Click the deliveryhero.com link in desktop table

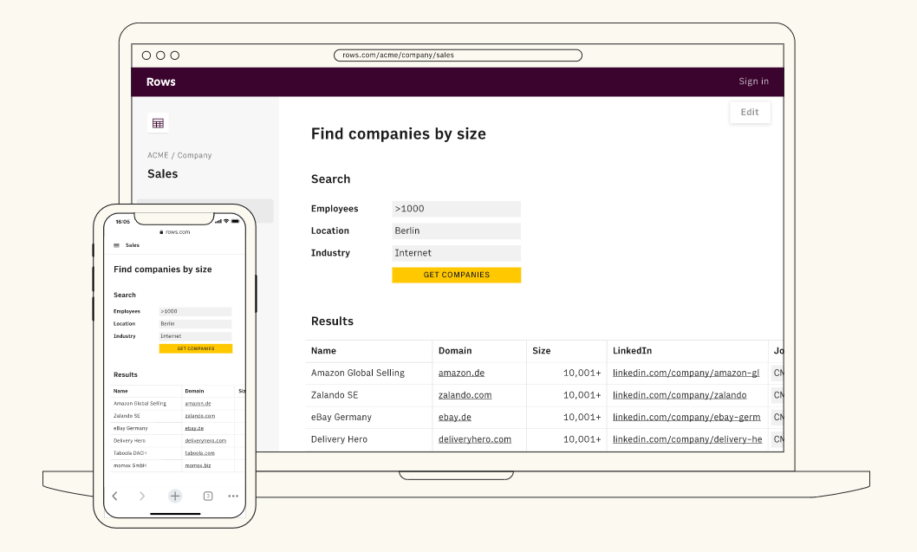point(474,439)
